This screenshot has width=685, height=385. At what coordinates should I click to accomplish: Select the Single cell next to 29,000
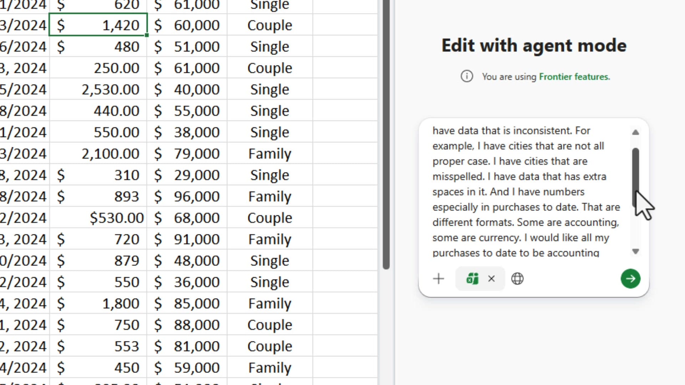coord(270,175)
